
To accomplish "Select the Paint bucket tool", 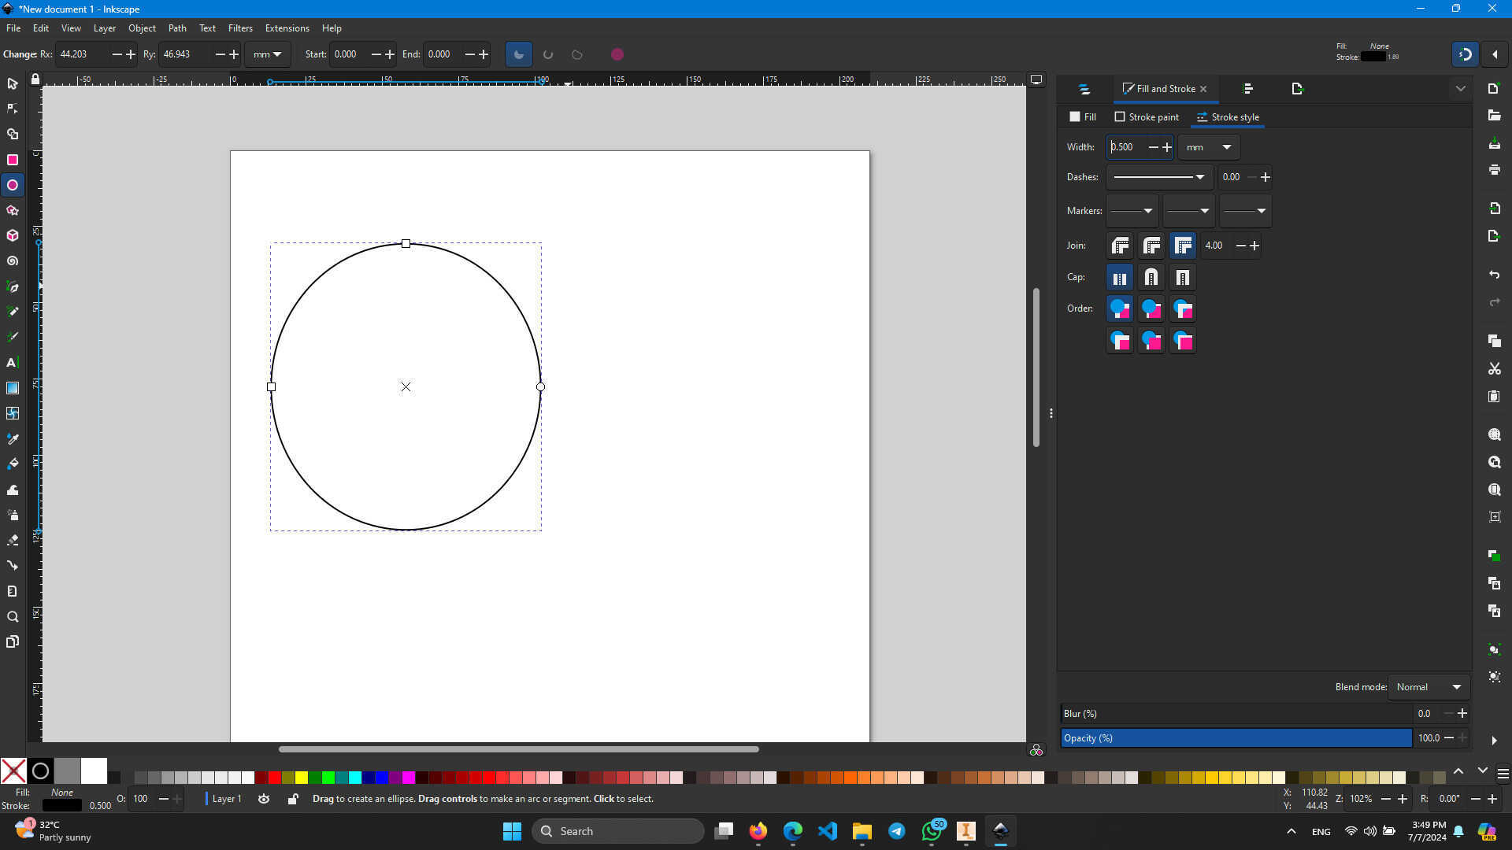I will (13, 464).
